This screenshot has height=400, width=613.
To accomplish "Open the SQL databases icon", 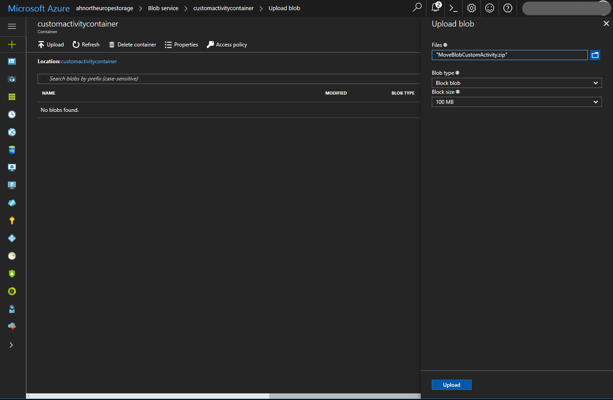I will pyautogui.click(x=12, y=150).
